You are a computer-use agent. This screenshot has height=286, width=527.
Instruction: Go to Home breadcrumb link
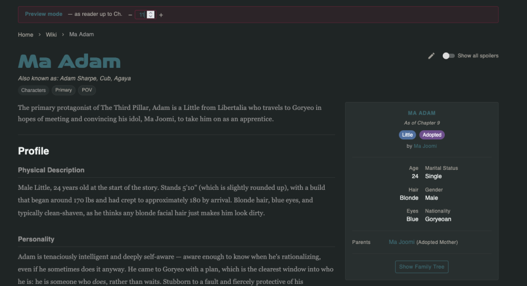(25, 35)
